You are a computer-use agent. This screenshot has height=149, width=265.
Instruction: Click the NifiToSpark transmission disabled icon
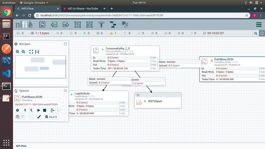138,95
